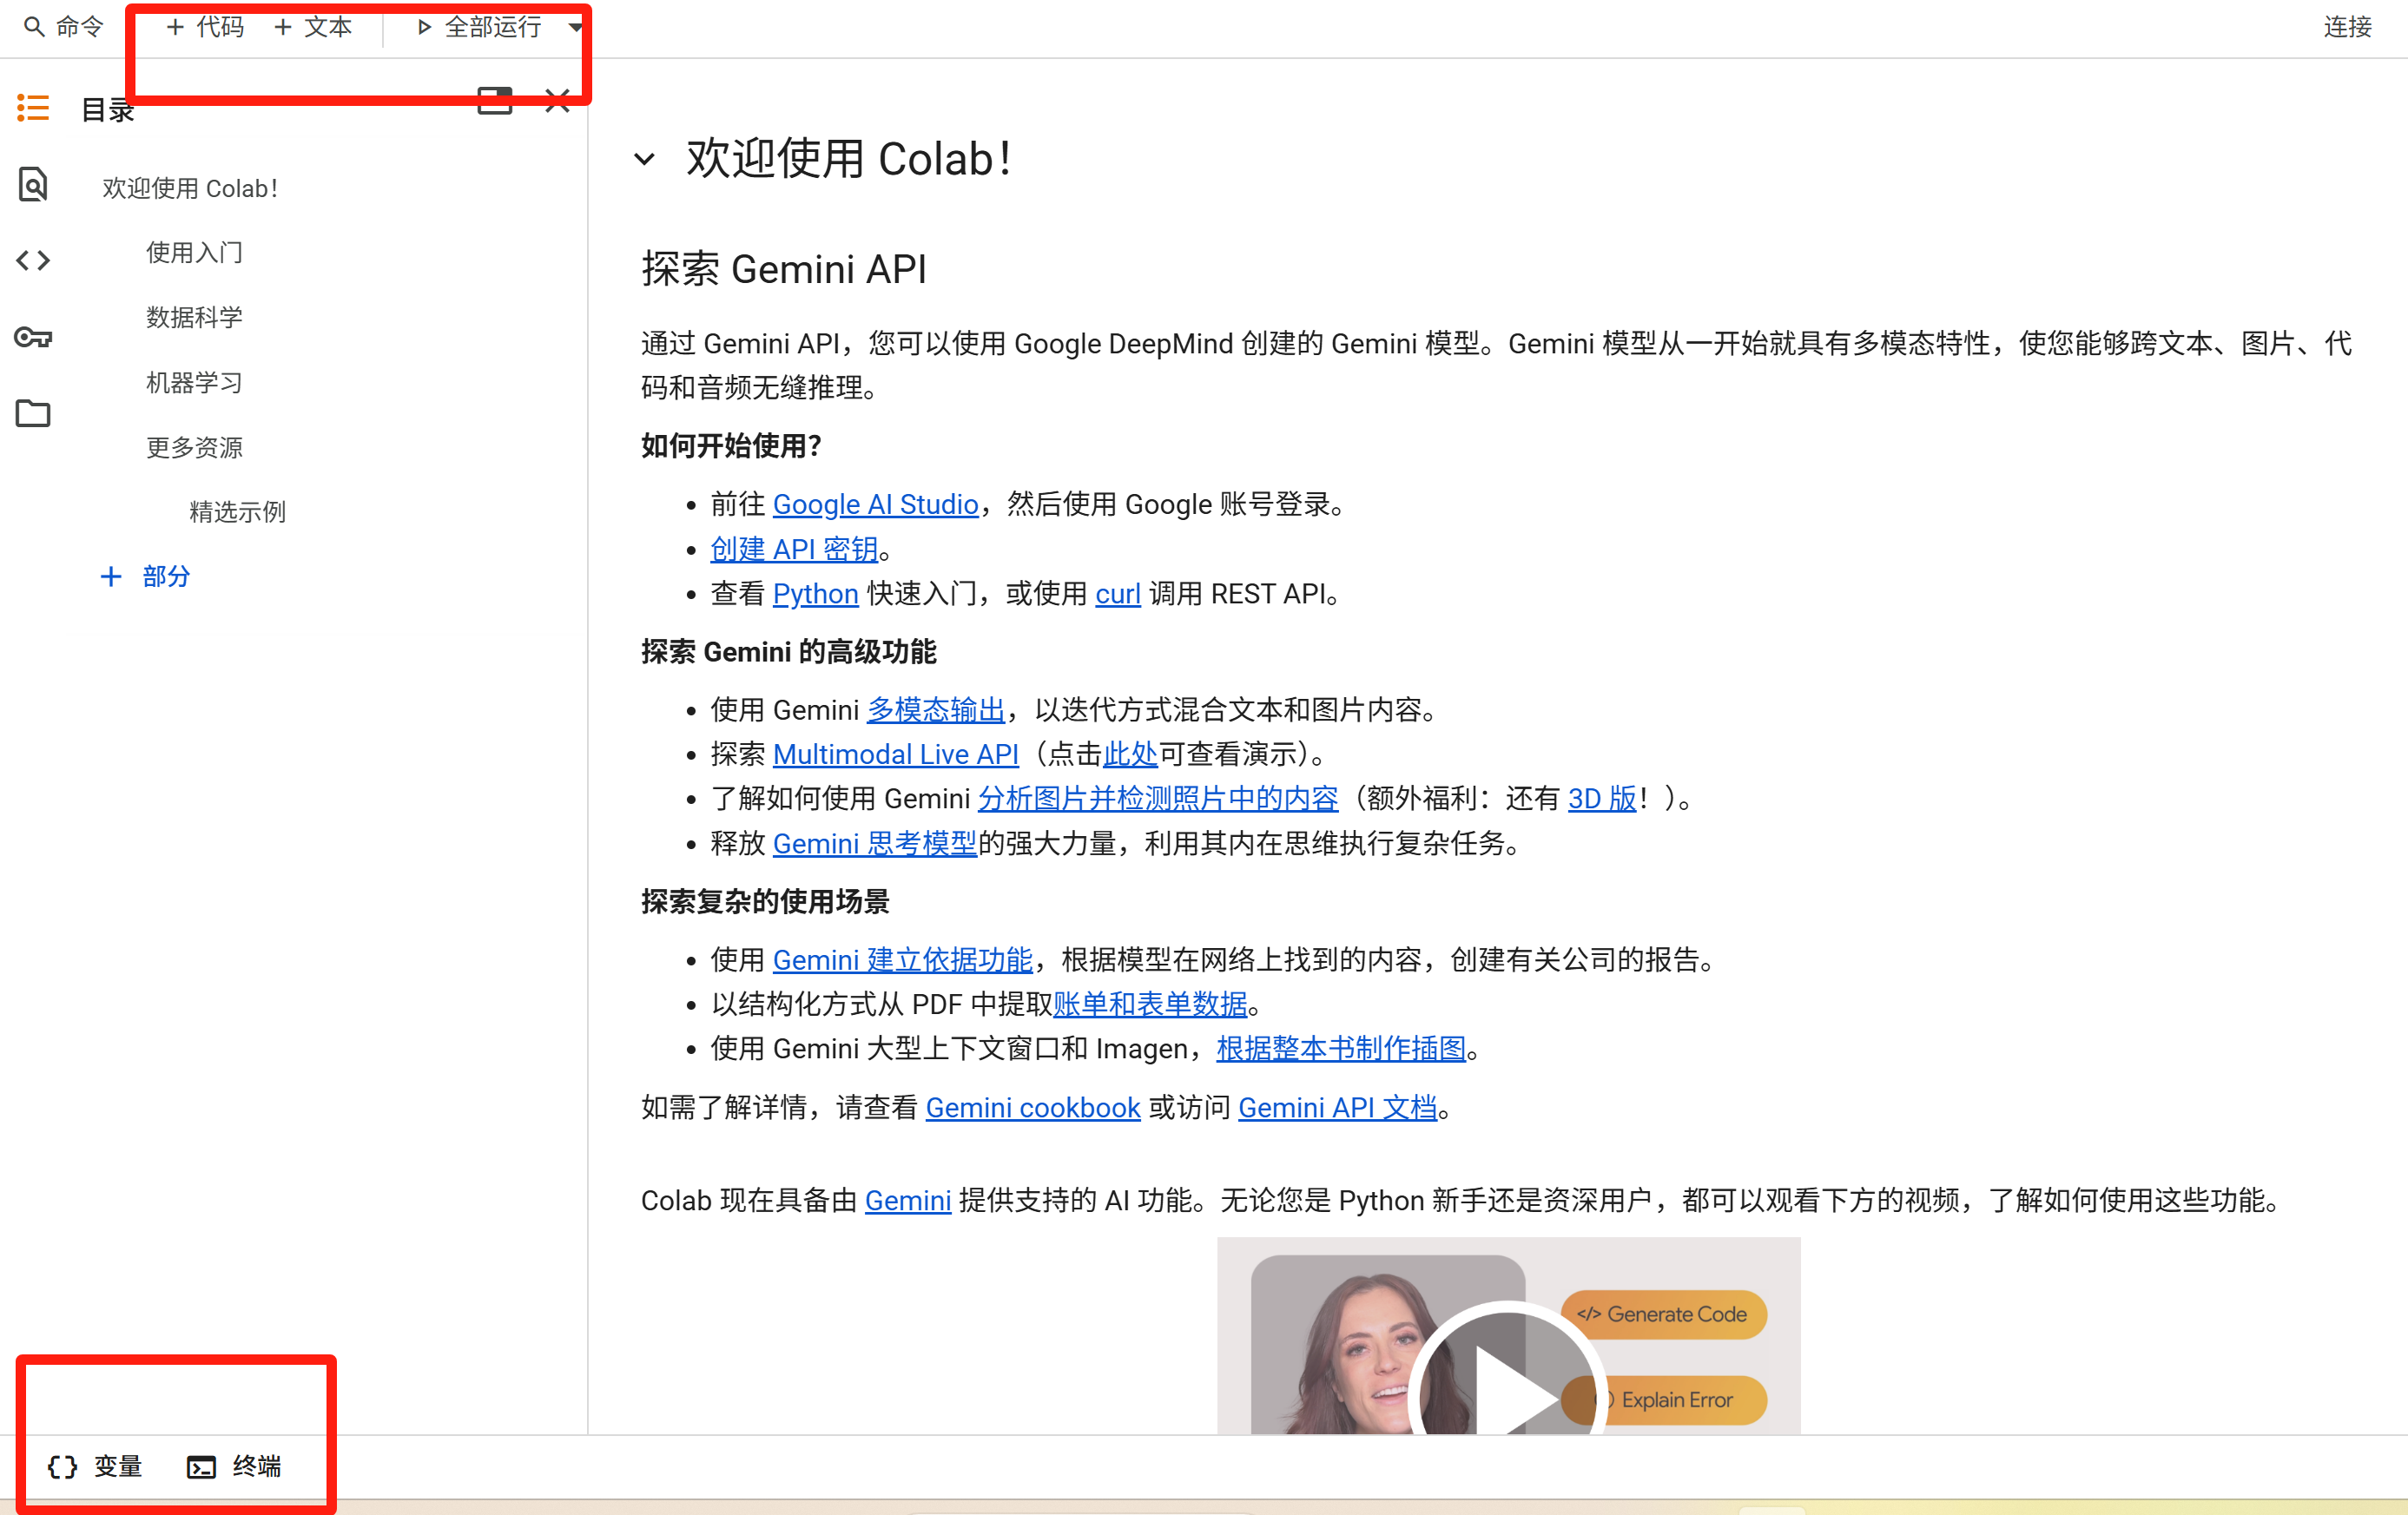
Task: Open the 变量 variables braces icon
Action: pos(62,1467)
